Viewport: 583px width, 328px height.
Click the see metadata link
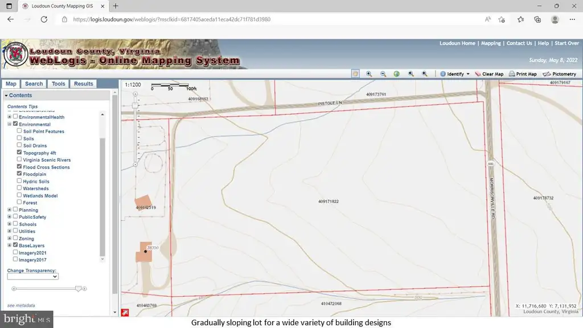(x=21, y=305)
